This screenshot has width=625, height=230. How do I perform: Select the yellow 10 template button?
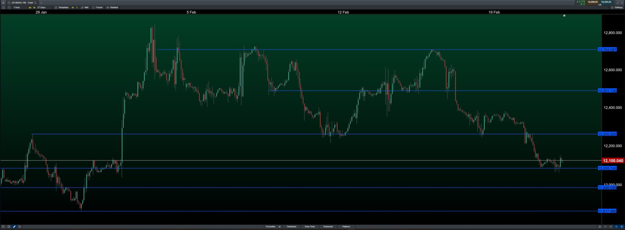pyautogui.click(x=73, y=7)
